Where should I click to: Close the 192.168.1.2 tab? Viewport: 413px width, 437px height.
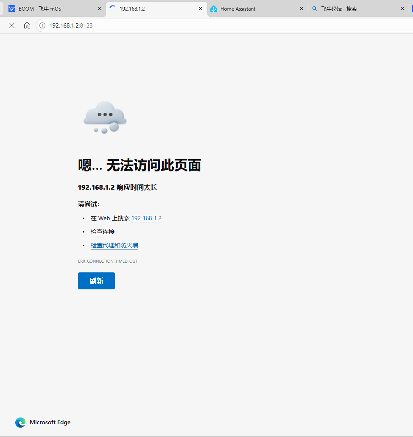click(200, 8)
